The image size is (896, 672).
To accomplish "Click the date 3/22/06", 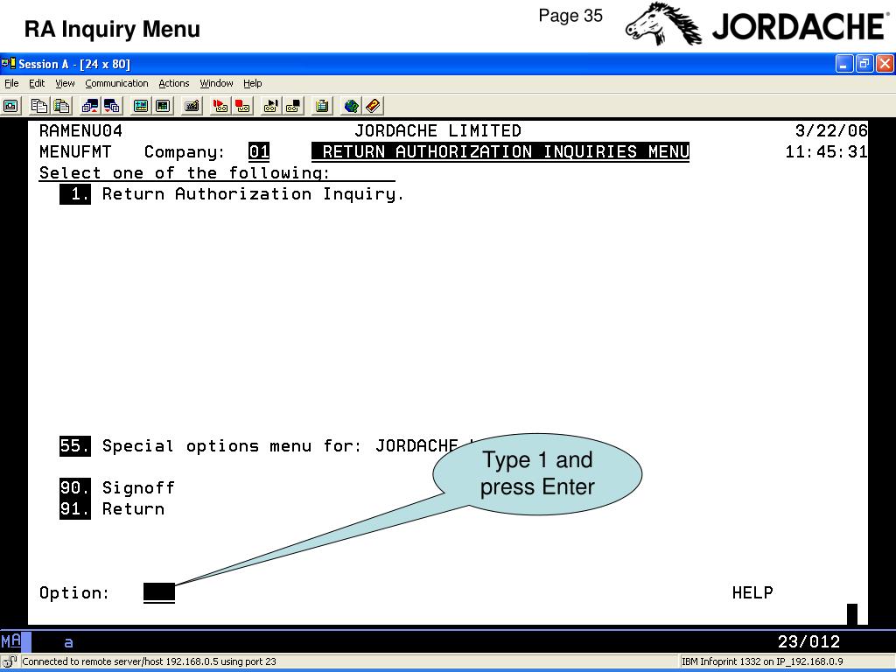I will [831, 131].
